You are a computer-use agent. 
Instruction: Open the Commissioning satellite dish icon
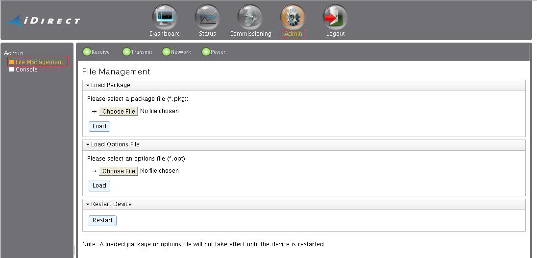click(250, 17)
